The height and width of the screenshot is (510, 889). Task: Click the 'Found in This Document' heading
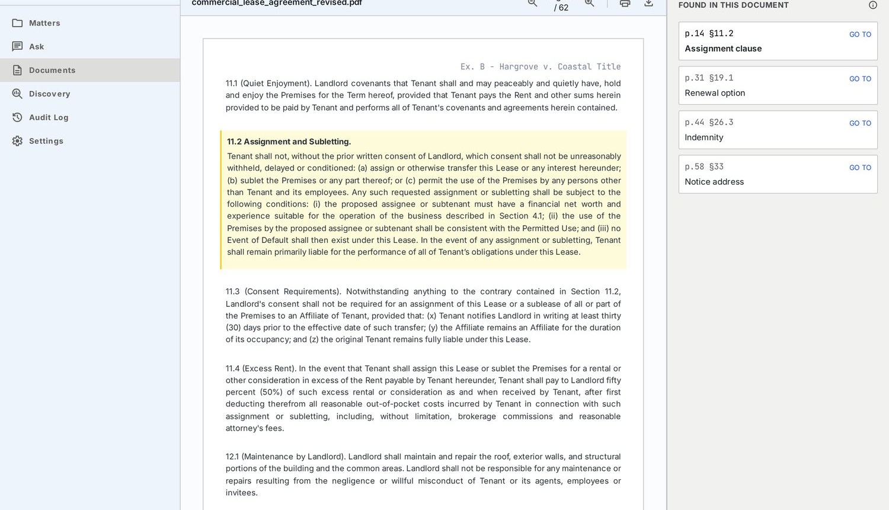pyautogui.click(x=733, y=5)
